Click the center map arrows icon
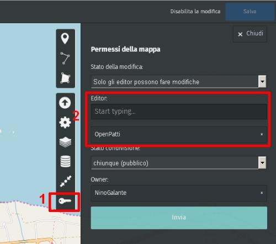276x244 pixels. [66, 181]
